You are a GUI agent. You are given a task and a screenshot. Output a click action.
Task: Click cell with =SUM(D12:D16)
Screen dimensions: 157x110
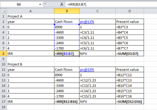point(130,102)
